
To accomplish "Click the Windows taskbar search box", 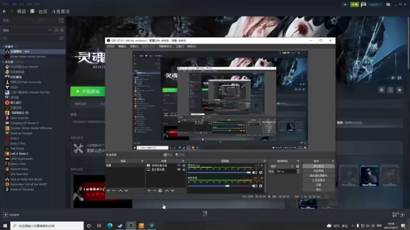I will 47,225.
